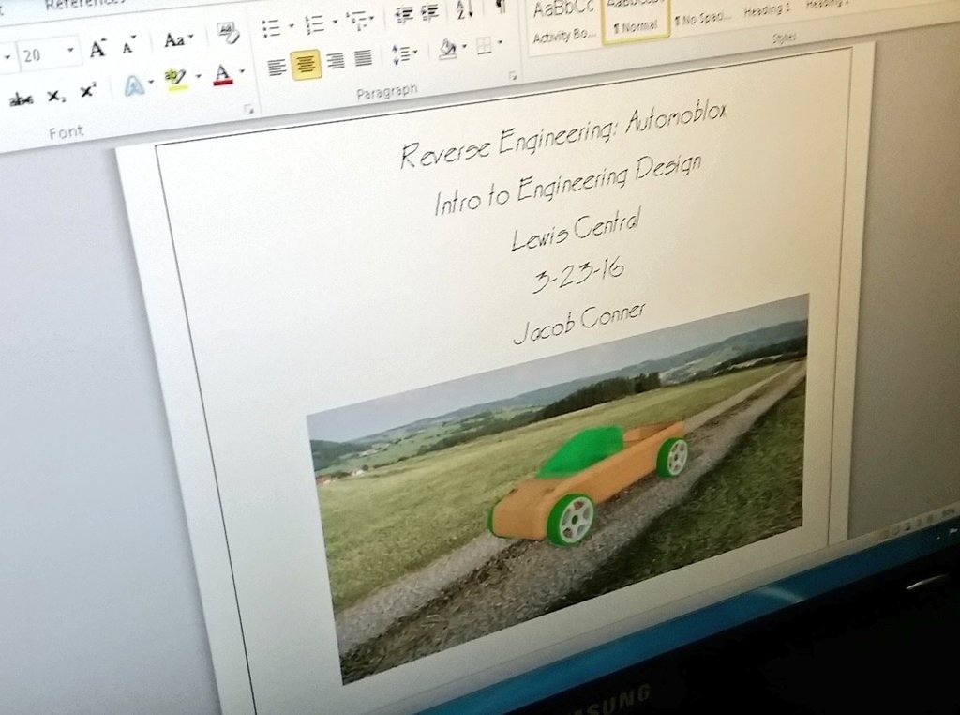Align text right
The width and height of the screenshot is (960, 715).
335,61
